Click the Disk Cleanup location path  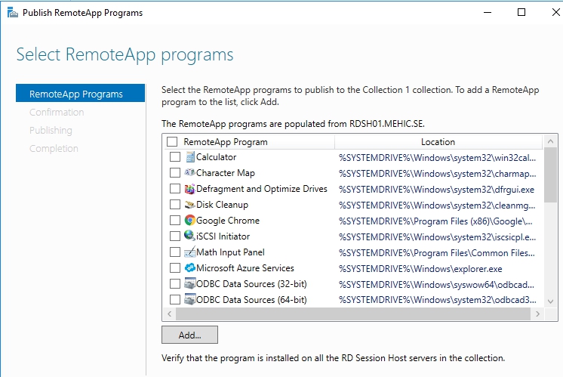pos(438,205)
